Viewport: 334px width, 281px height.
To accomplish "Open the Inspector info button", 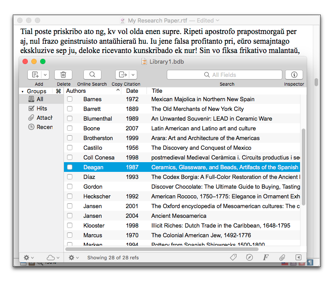I will click(x=294, y=75).
